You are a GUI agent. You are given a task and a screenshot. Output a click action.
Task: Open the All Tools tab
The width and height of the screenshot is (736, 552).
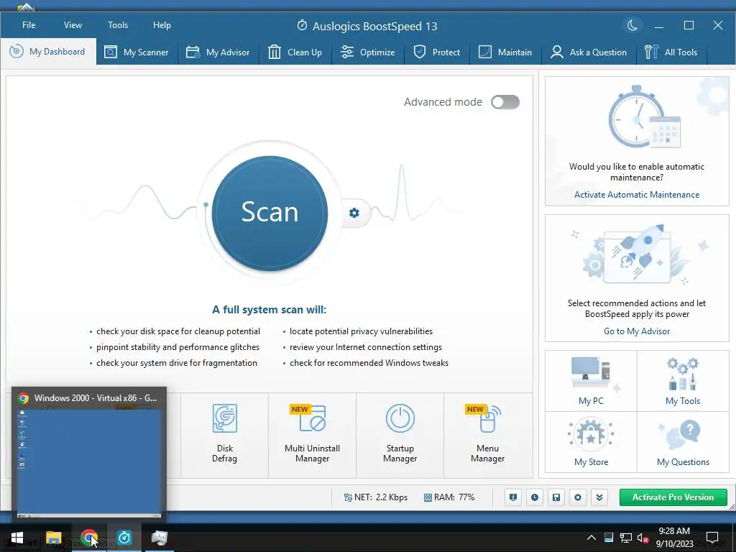click(x=671, y=52)
